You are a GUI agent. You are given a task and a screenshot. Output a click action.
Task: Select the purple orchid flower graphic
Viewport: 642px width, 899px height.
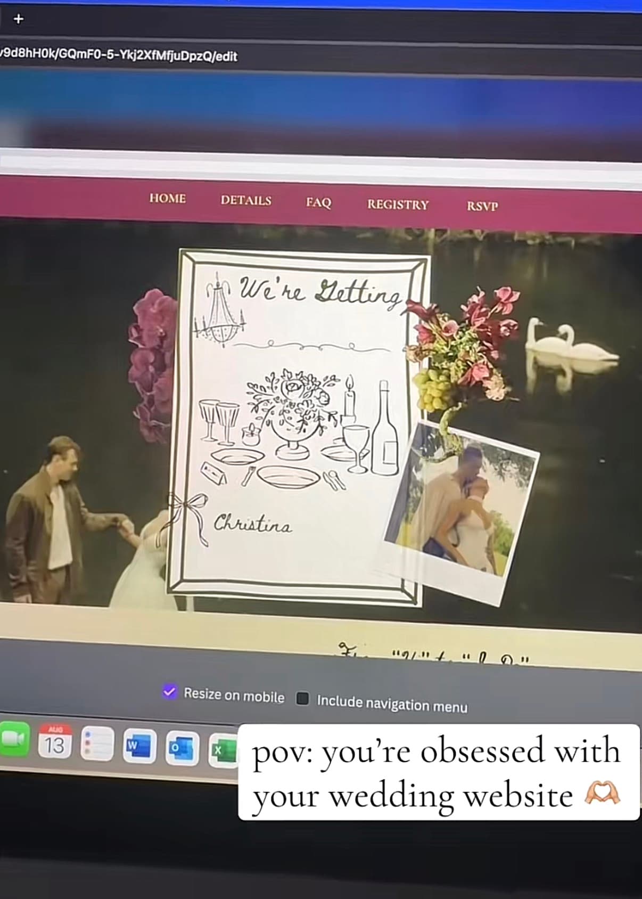(153, 366)
